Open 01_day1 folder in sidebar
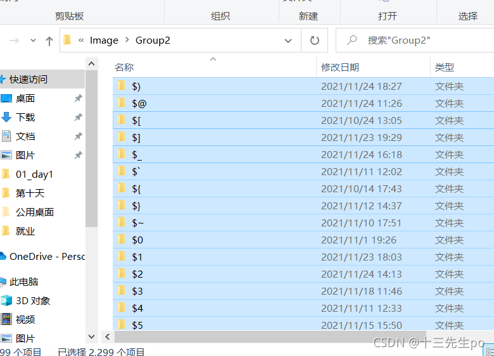The image size is (494, 356). click(x=34, y=175)
